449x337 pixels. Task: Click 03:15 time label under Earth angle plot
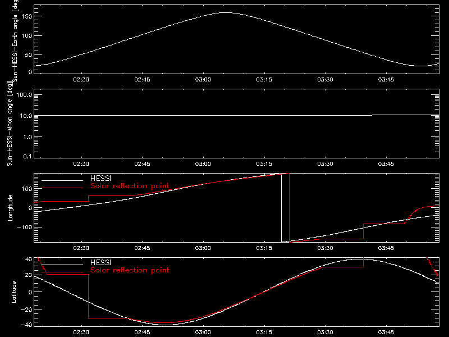[264, 79]
